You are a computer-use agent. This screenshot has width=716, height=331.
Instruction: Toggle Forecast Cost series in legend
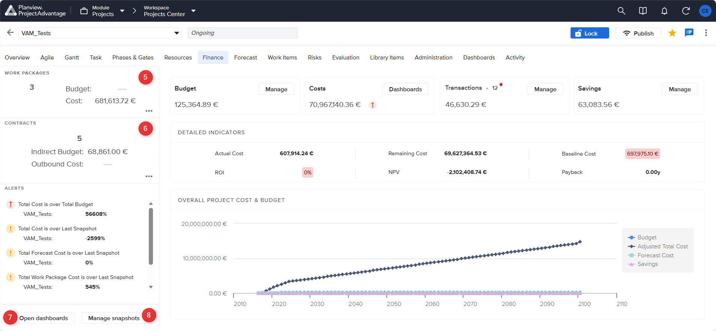tap(655, 255)
